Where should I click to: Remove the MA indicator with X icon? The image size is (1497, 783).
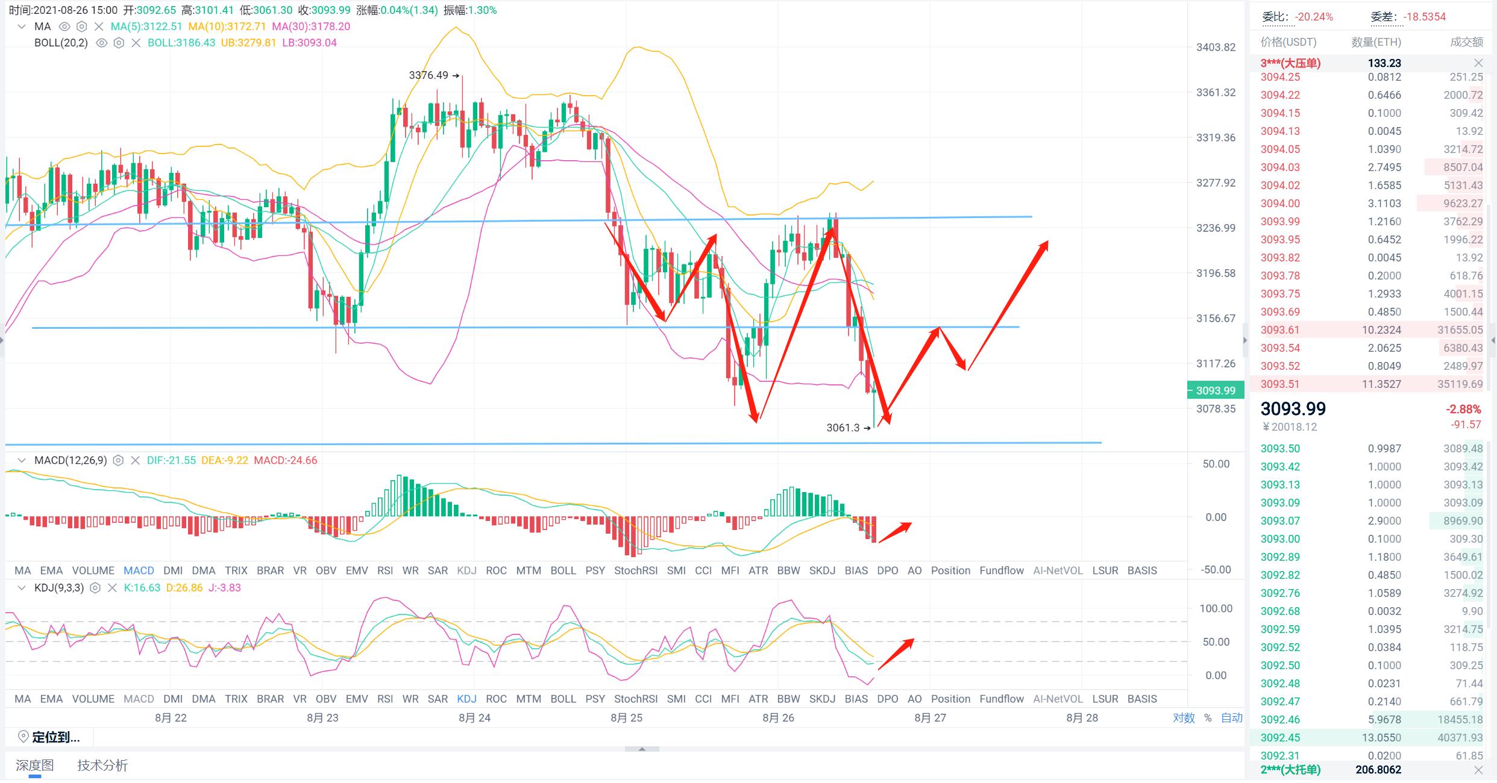(99, 27)
